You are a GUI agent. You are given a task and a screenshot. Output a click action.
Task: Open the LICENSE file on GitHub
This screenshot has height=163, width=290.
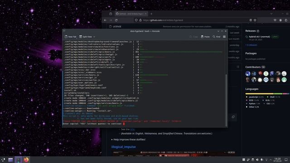(x=117, y=27)
